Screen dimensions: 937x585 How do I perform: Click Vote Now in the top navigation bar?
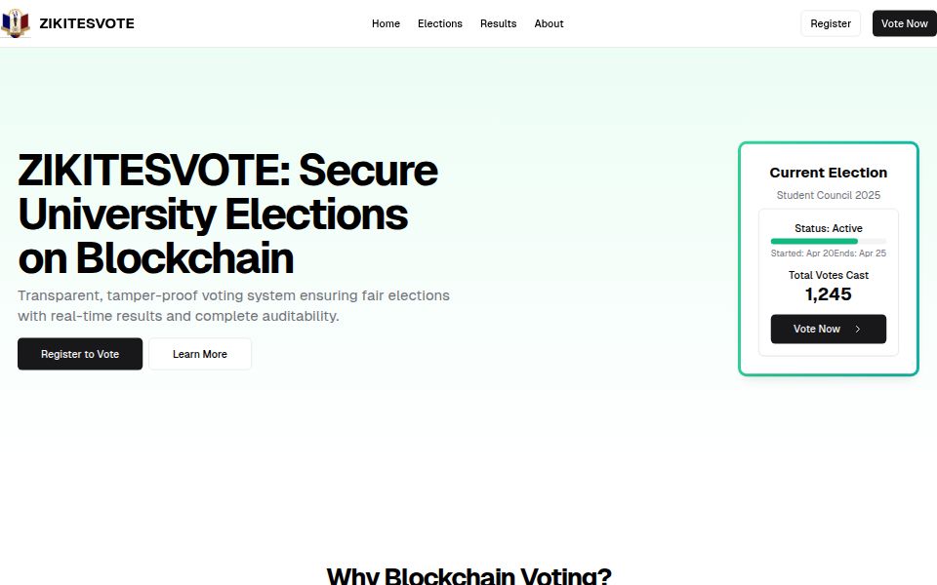[x=903, y=22]
